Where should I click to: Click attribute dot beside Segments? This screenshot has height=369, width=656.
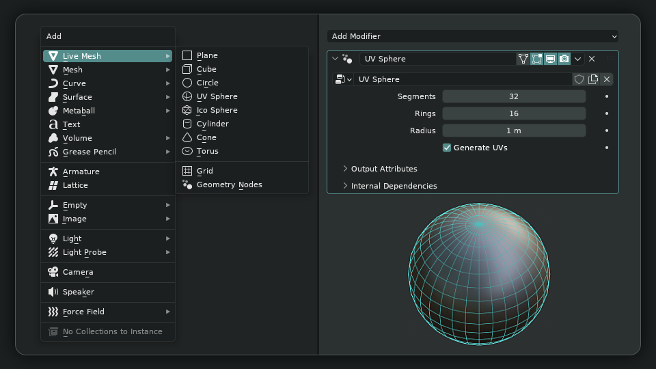pos(607,96)
